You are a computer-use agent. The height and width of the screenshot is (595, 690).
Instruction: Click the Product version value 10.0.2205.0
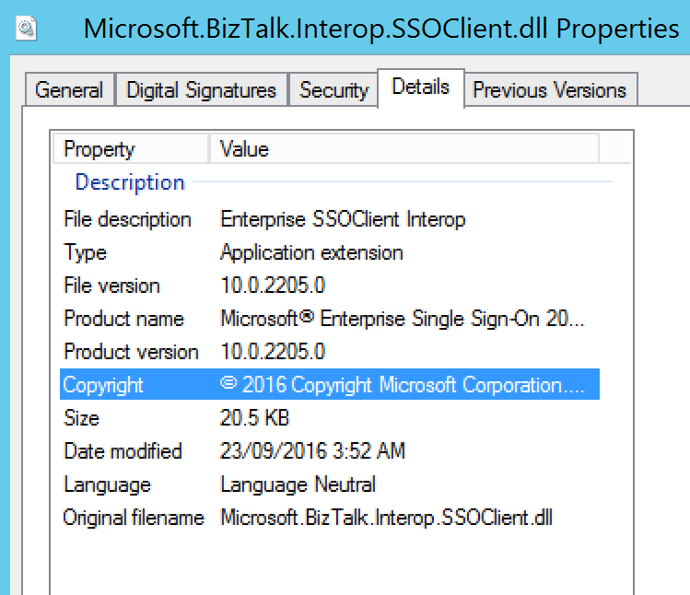[x=273, y=352]
